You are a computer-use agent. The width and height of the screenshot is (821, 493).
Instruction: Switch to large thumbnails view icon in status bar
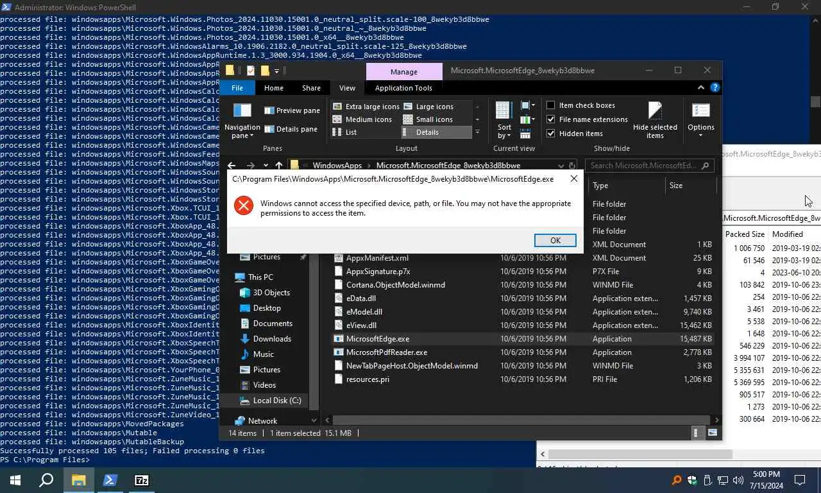[712, 433]
